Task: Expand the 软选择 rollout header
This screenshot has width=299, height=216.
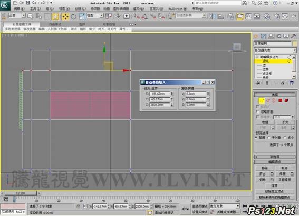Action: tap(275, 157)
